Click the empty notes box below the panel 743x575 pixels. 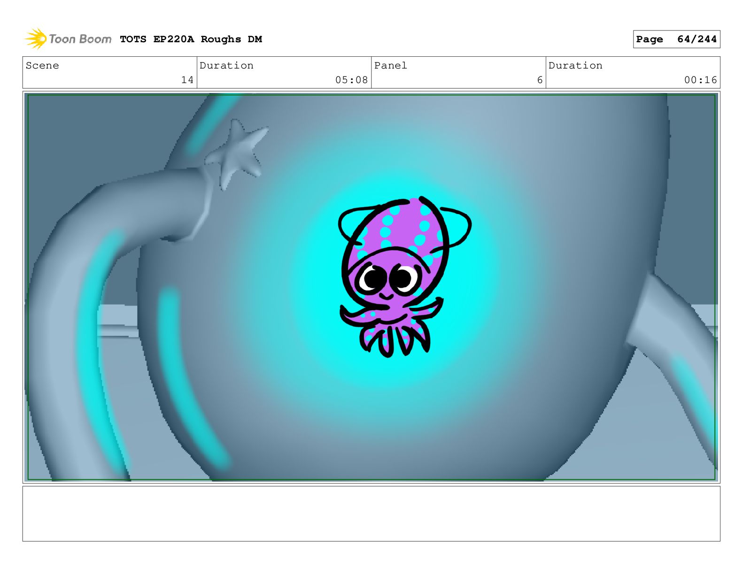tap(371, 514)
